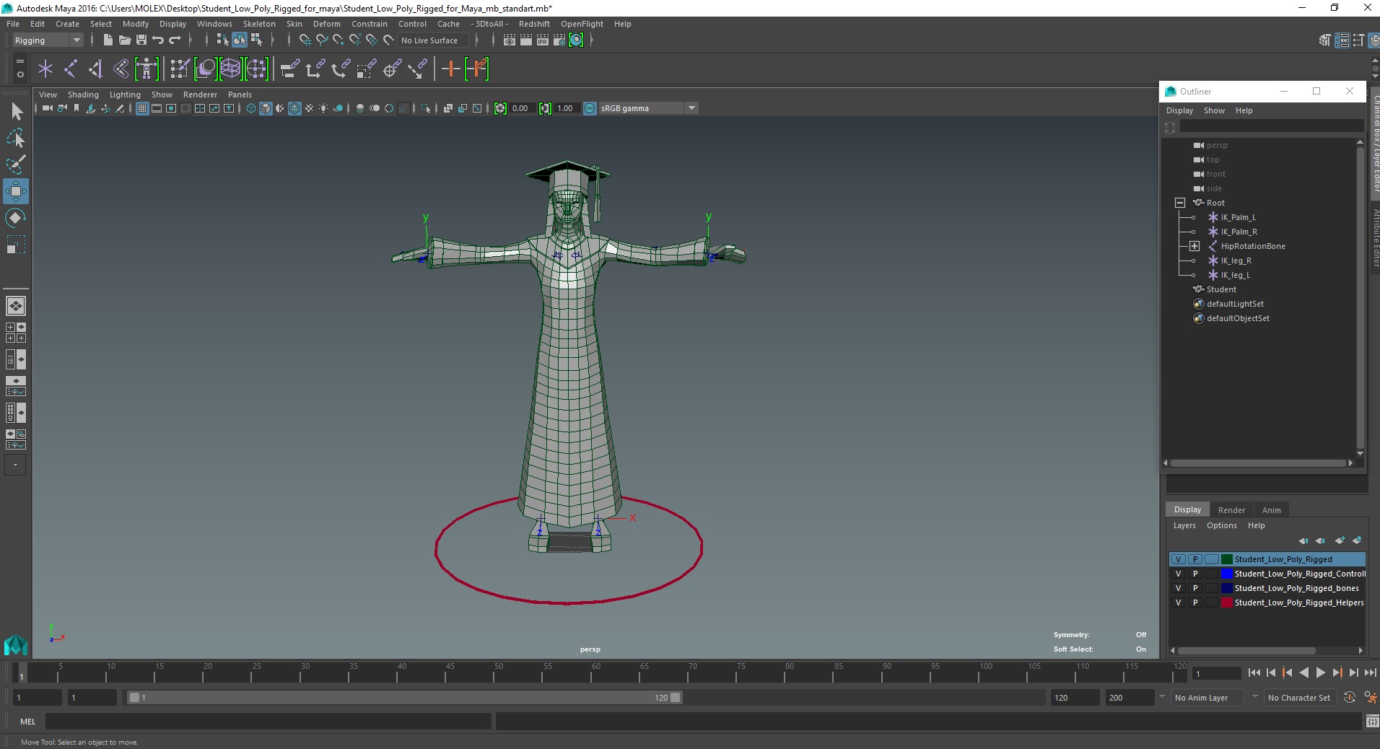Click the Open Scene folder icon
This screenshot has width=1380, height=749.
pos(124,40)
